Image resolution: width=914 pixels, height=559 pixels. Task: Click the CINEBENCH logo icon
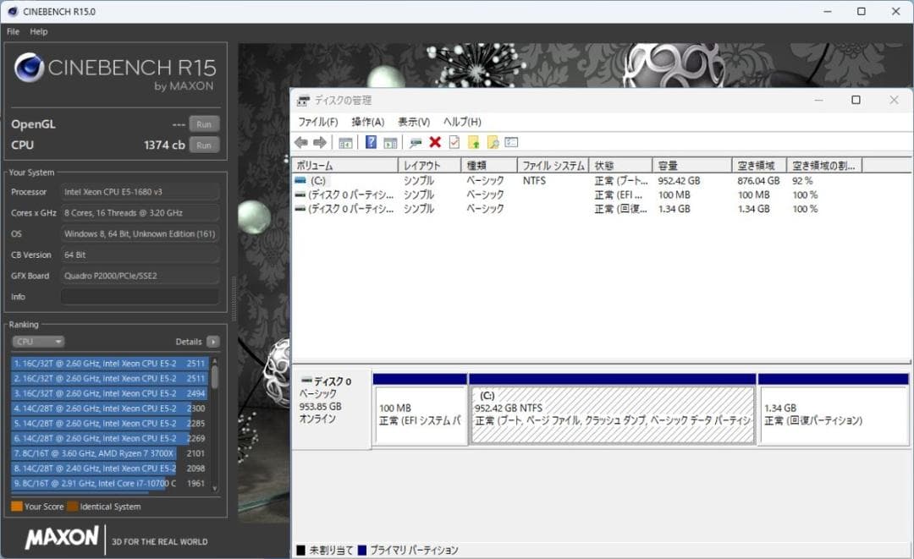click(x=30, y=68)
